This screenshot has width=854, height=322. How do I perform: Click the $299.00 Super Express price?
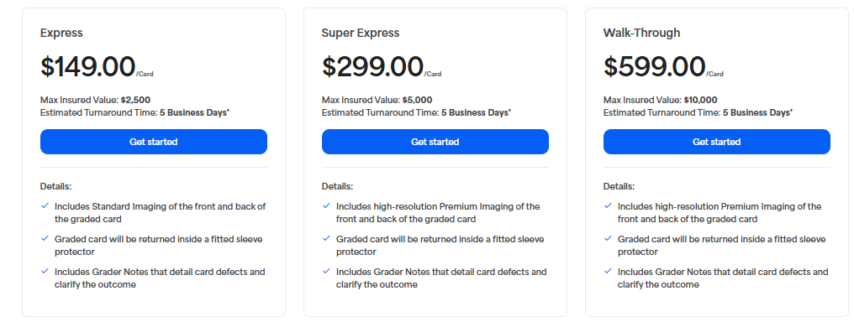click(x=372, y=67)
